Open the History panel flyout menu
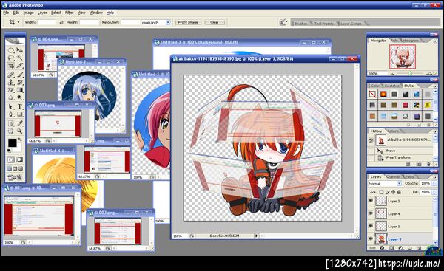 pyautogui.click(x=435, y=131)
